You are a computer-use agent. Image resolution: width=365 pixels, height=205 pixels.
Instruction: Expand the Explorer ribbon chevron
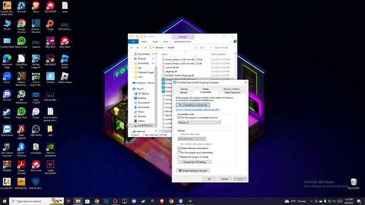click(x=231, y=42)
